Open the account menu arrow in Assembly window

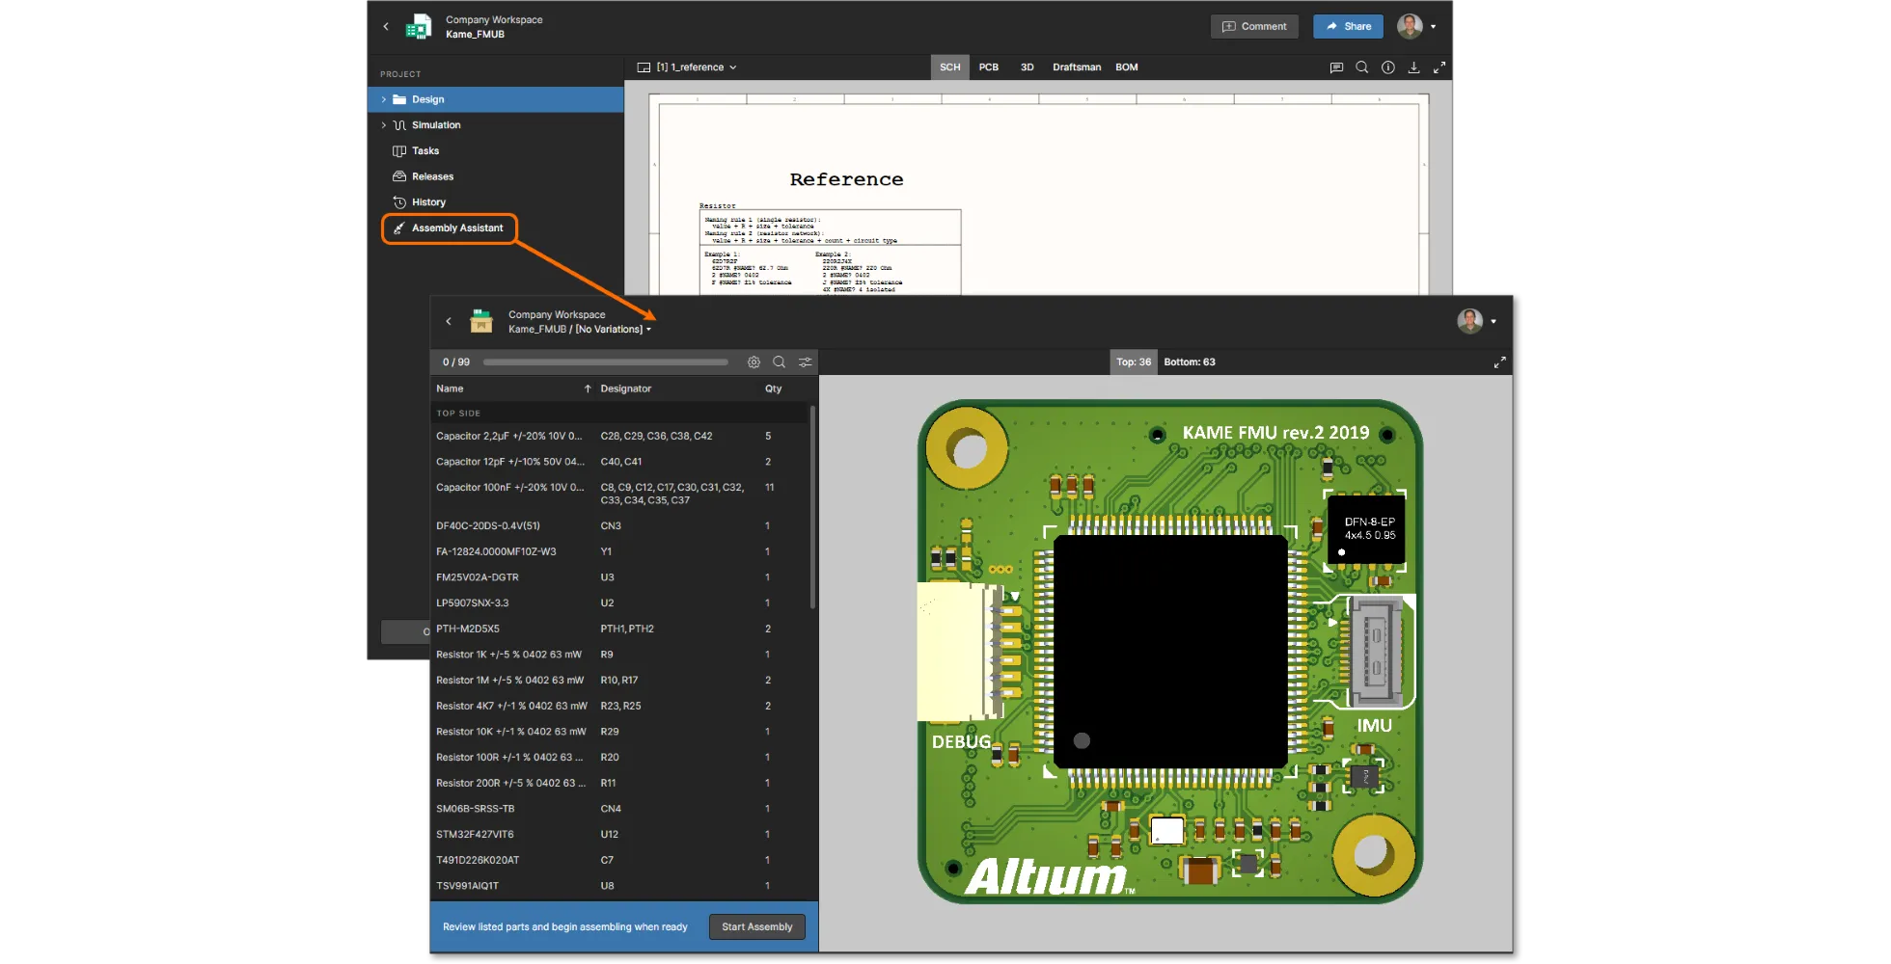coord(1494,322)
